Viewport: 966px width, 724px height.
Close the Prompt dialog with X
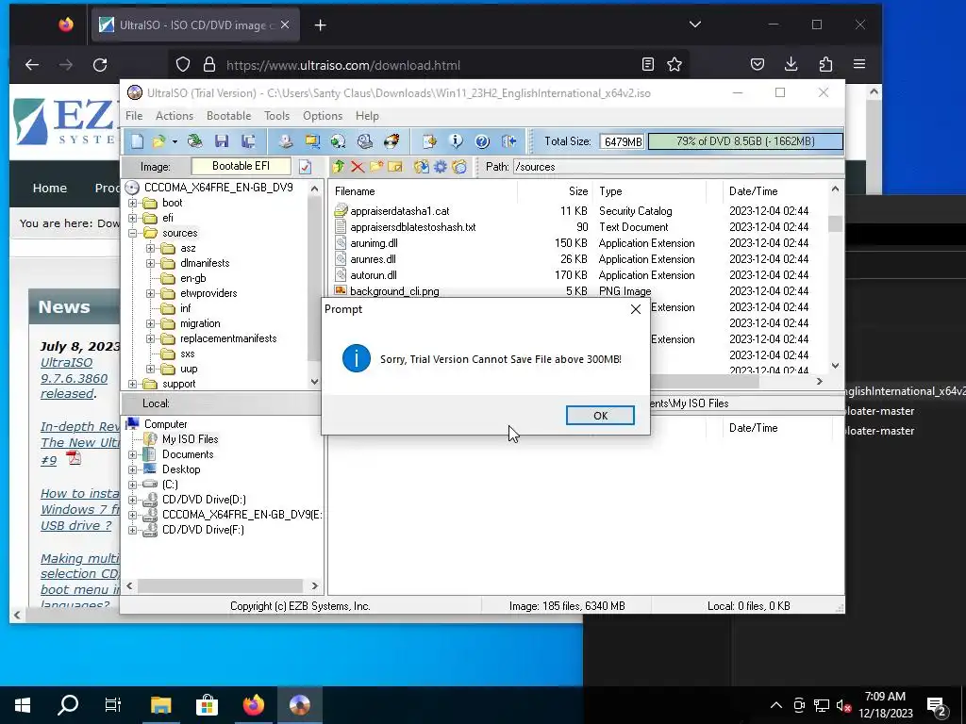pos(636,309)
